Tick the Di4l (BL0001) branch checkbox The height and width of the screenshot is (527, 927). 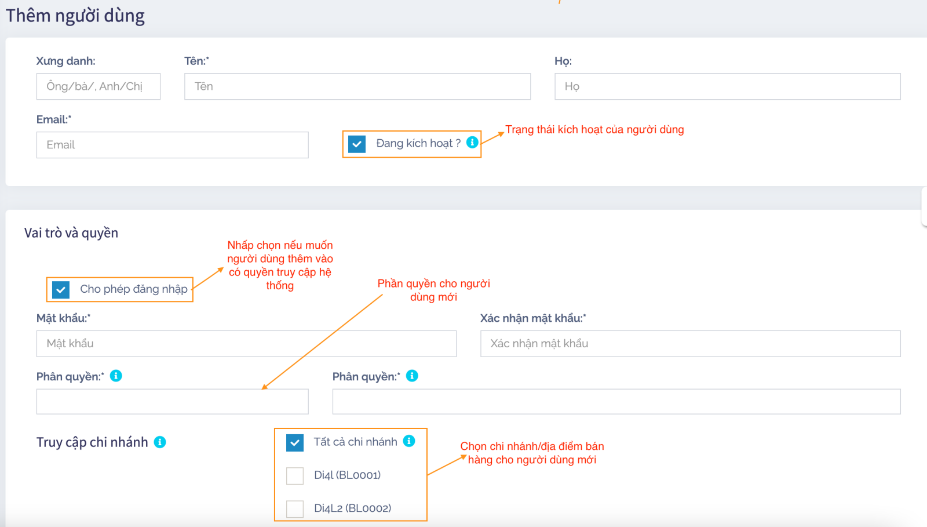click(295, 475)
